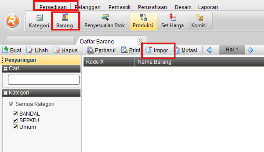Image resolution: width=264 pixels, height=152 pixels.
Task: Open the Pelanggan menu tab
Action: (x=88, y=7)
